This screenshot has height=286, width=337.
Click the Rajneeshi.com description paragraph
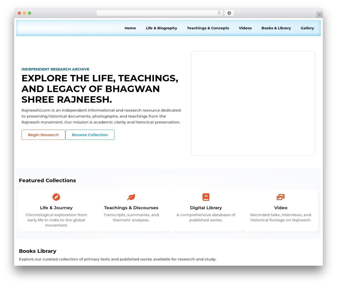pyautogui.click(x=101, y=116)
